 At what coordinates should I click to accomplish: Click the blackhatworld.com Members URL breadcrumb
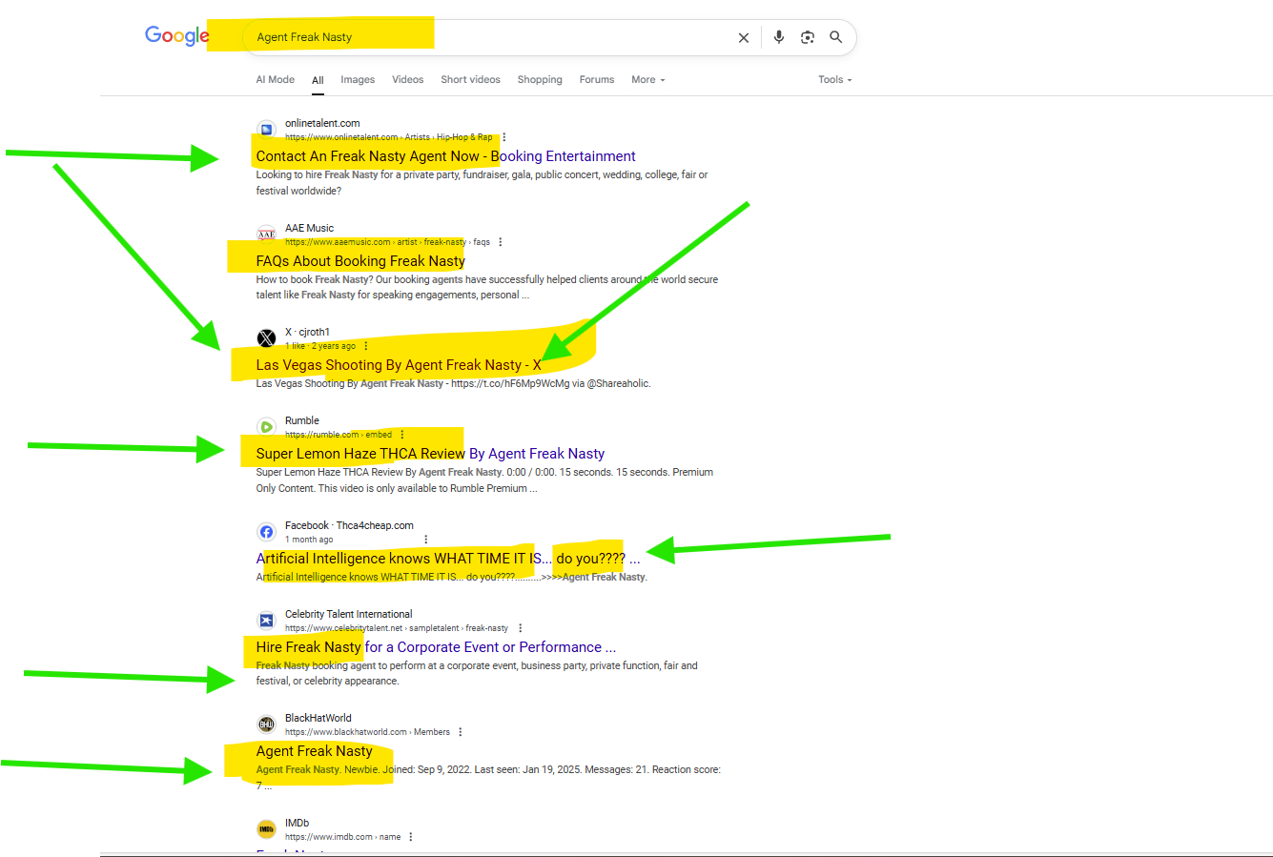click(x=367, y=732)
